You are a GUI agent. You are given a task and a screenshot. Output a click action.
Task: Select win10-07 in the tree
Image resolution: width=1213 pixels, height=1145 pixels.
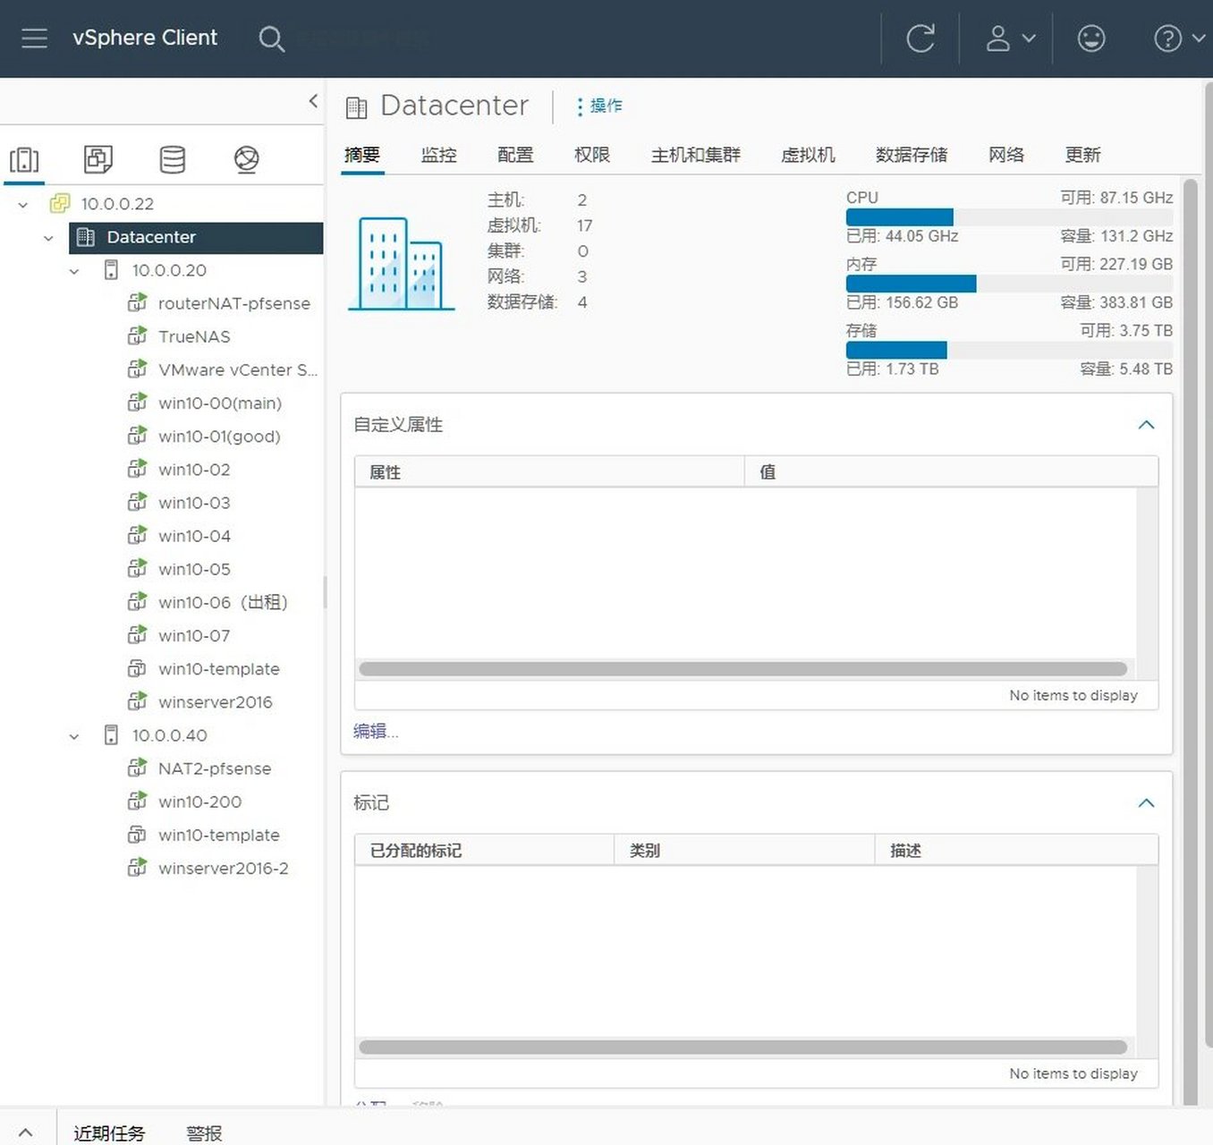pyautogui.click(x=194, y=636)
